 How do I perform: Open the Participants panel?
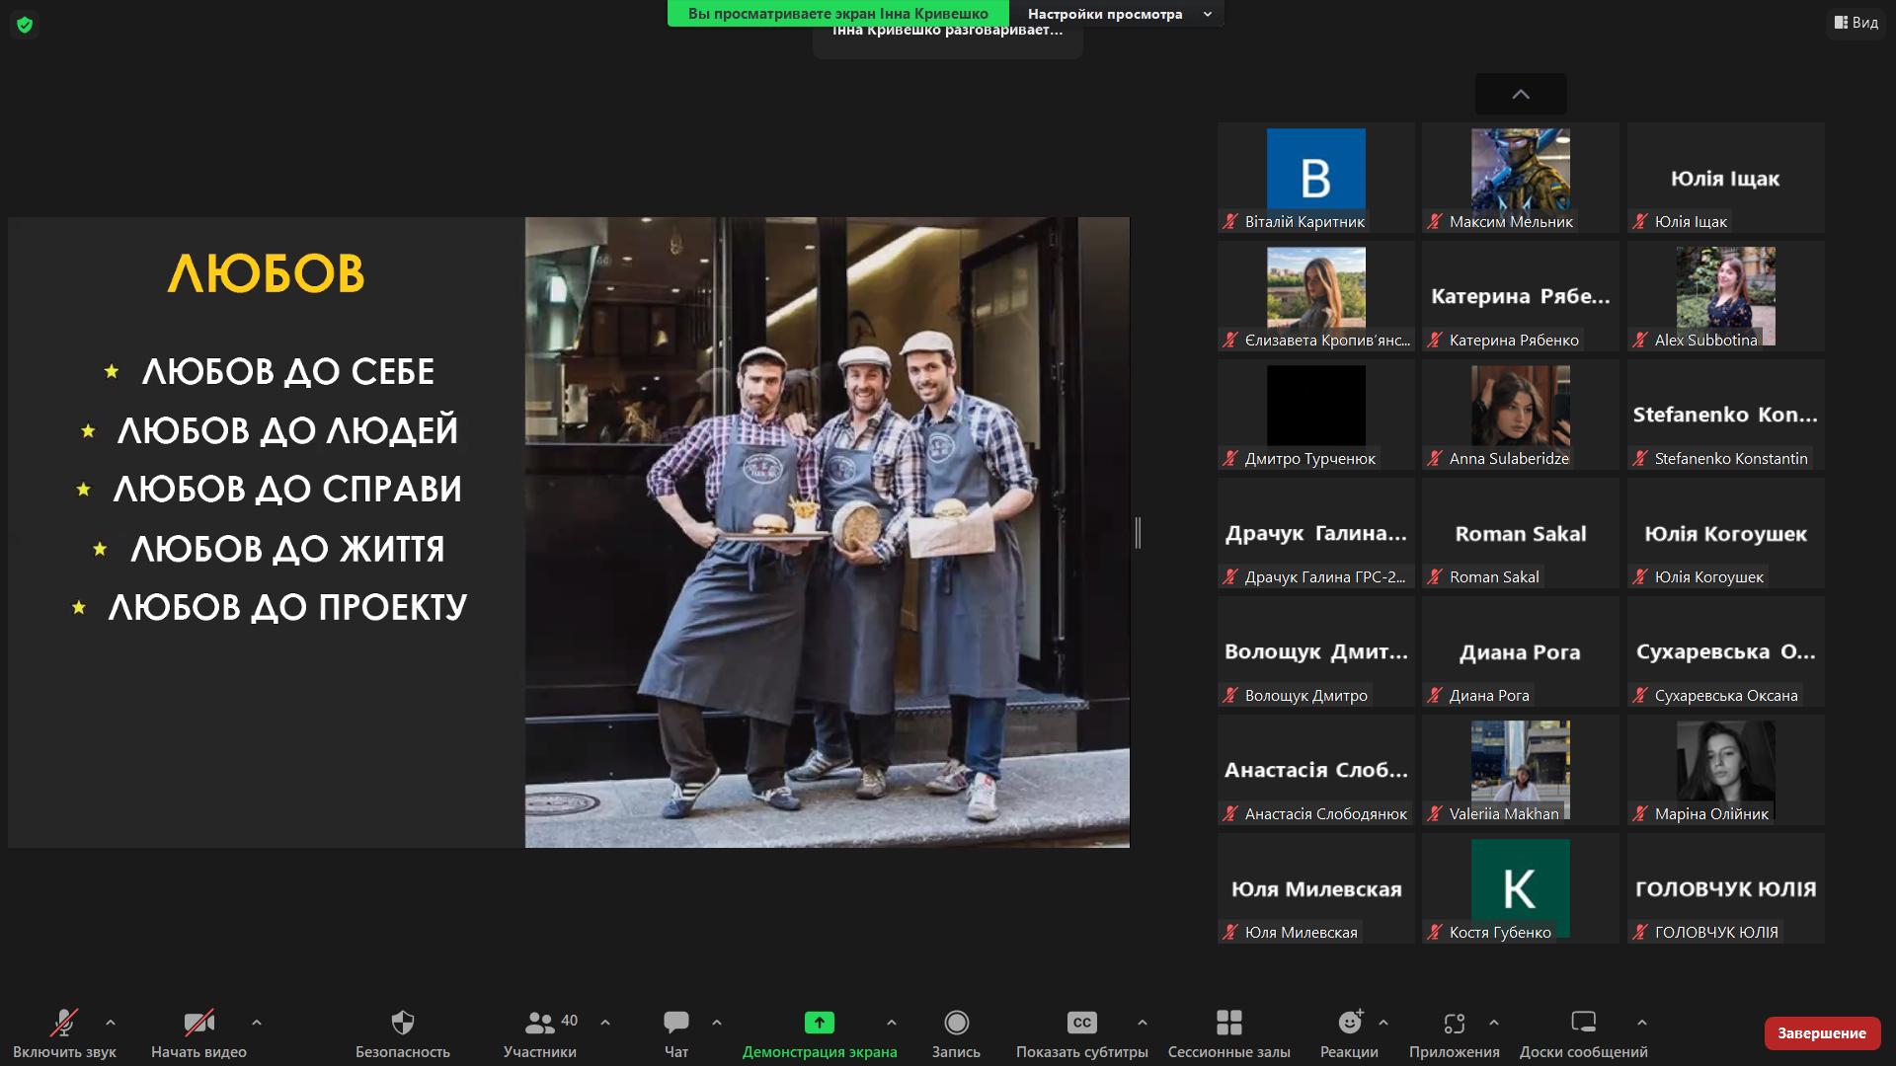540,1023
